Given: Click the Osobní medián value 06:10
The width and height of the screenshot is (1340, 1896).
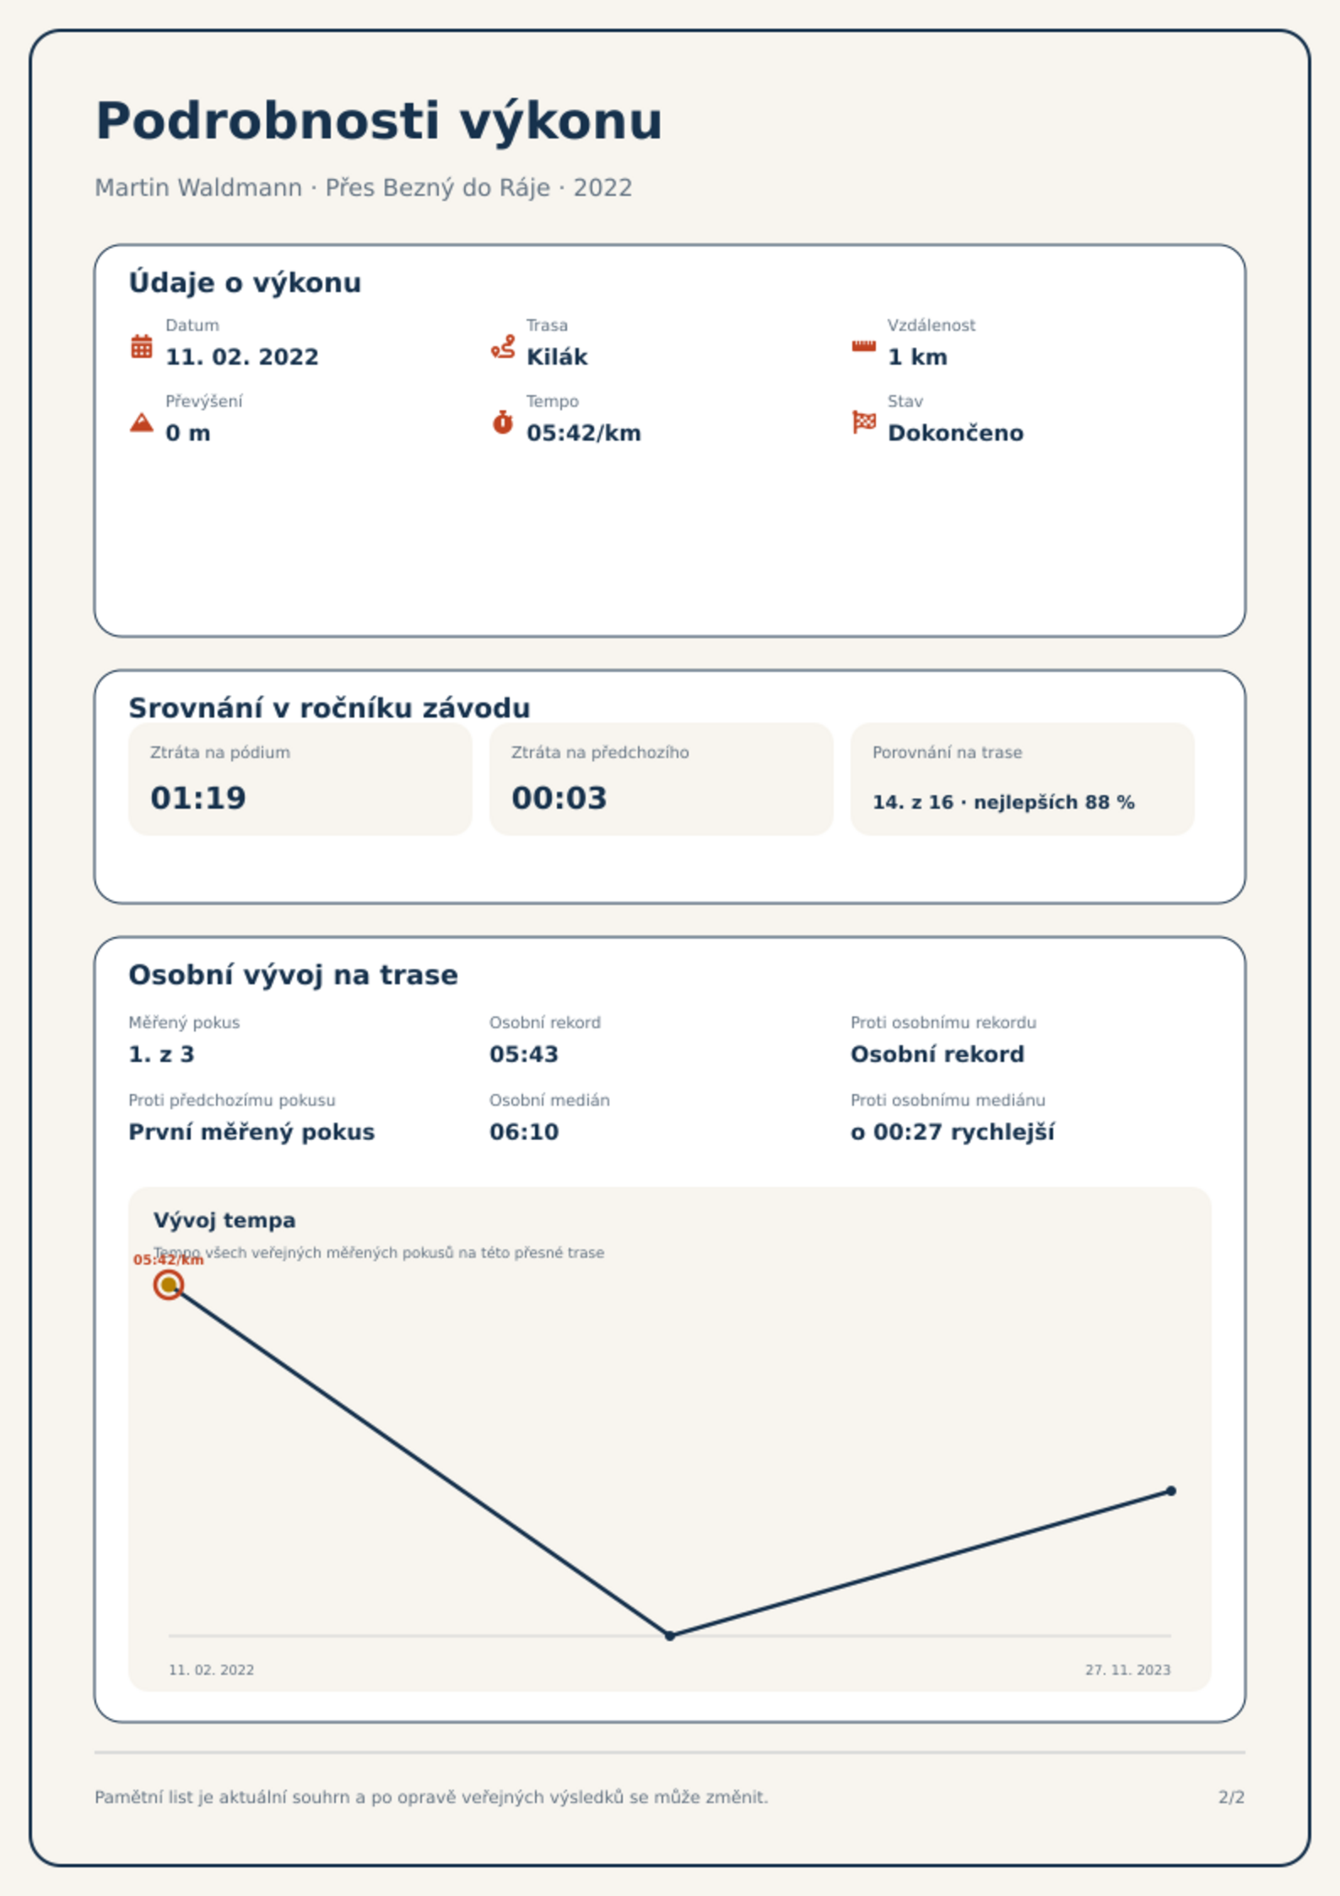Looking at the screenshot, I should 524,1132.
